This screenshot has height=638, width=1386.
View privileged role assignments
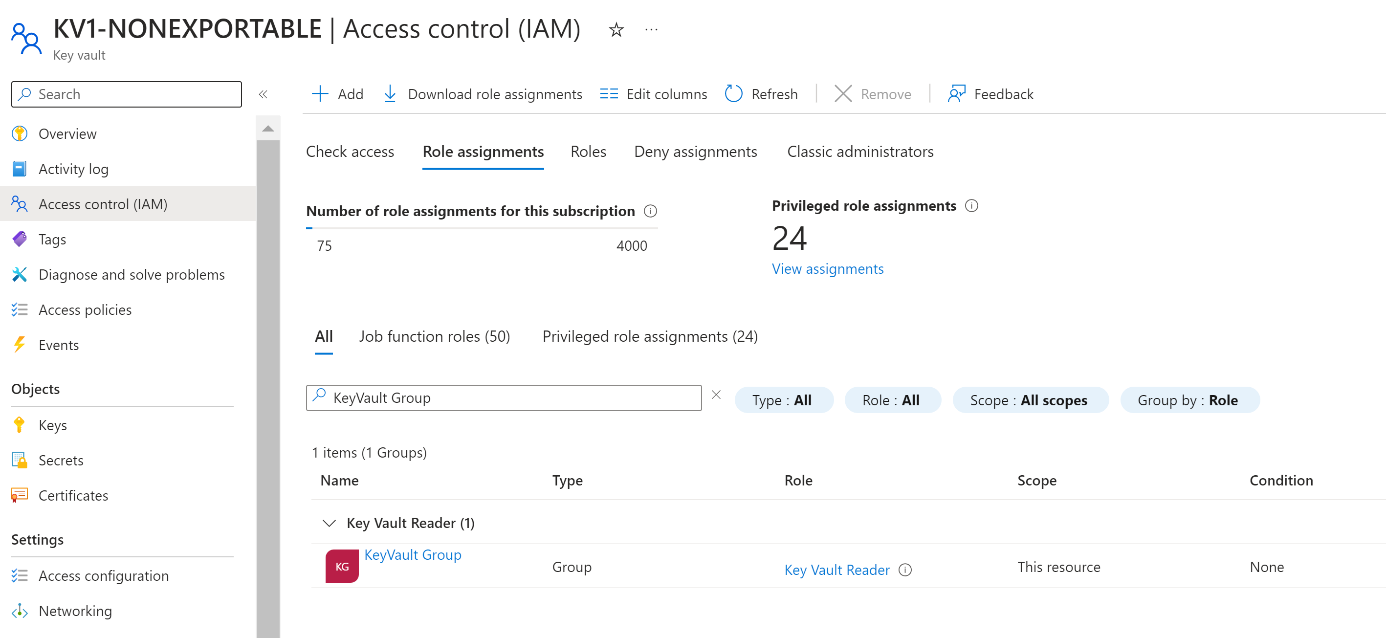pos(828,268)
